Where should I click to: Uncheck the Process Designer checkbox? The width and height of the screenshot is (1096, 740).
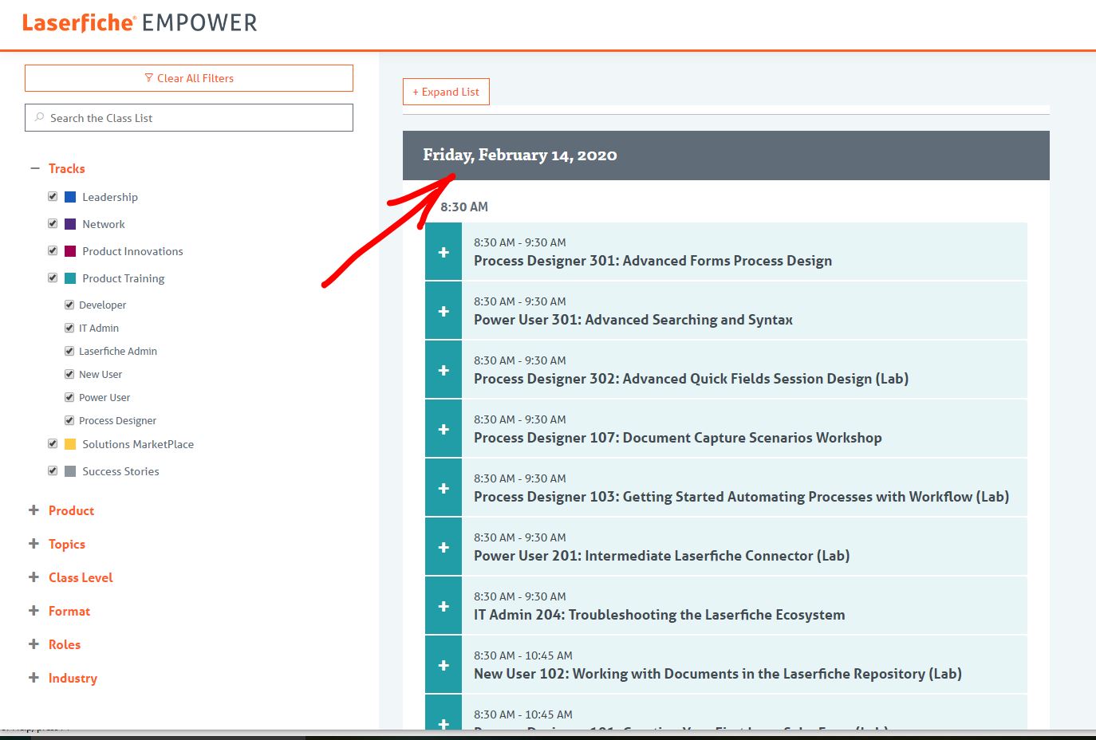[69, 420]
